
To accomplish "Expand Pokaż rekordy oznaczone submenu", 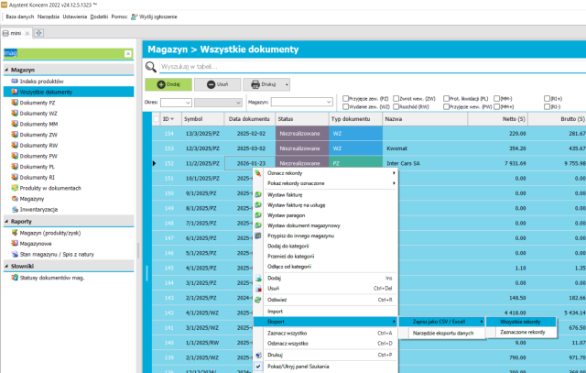I will [394, 183].
